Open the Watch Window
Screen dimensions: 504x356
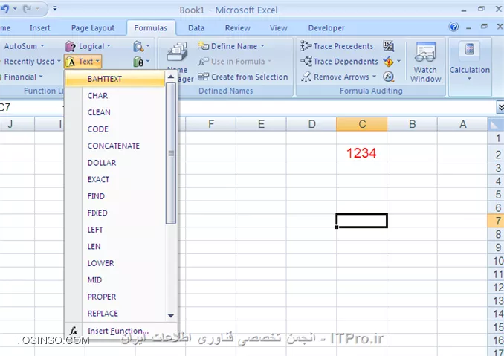425,62
